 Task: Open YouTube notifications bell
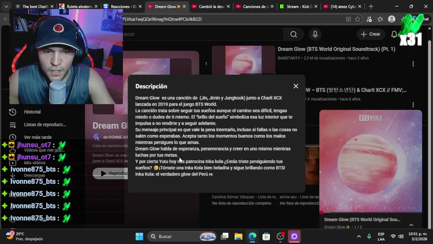click(394, 34)
